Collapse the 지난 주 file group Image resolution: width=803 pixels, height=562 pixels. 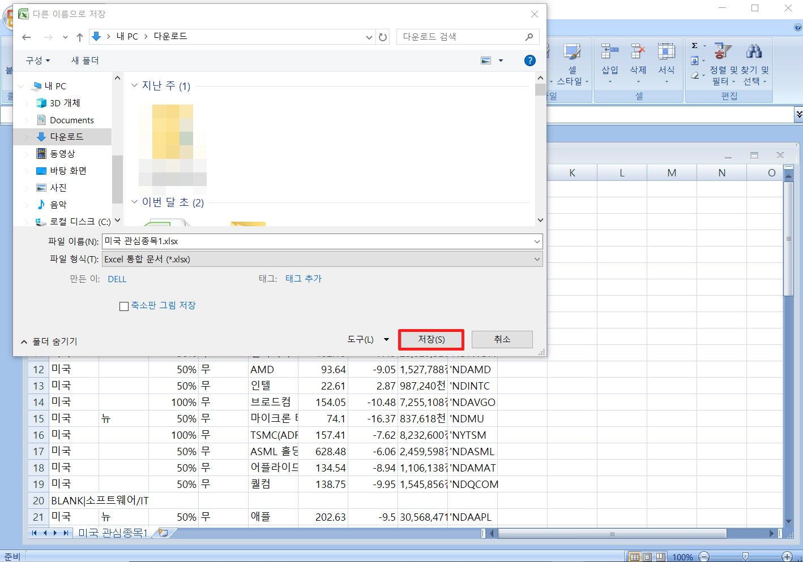[134, 85]
